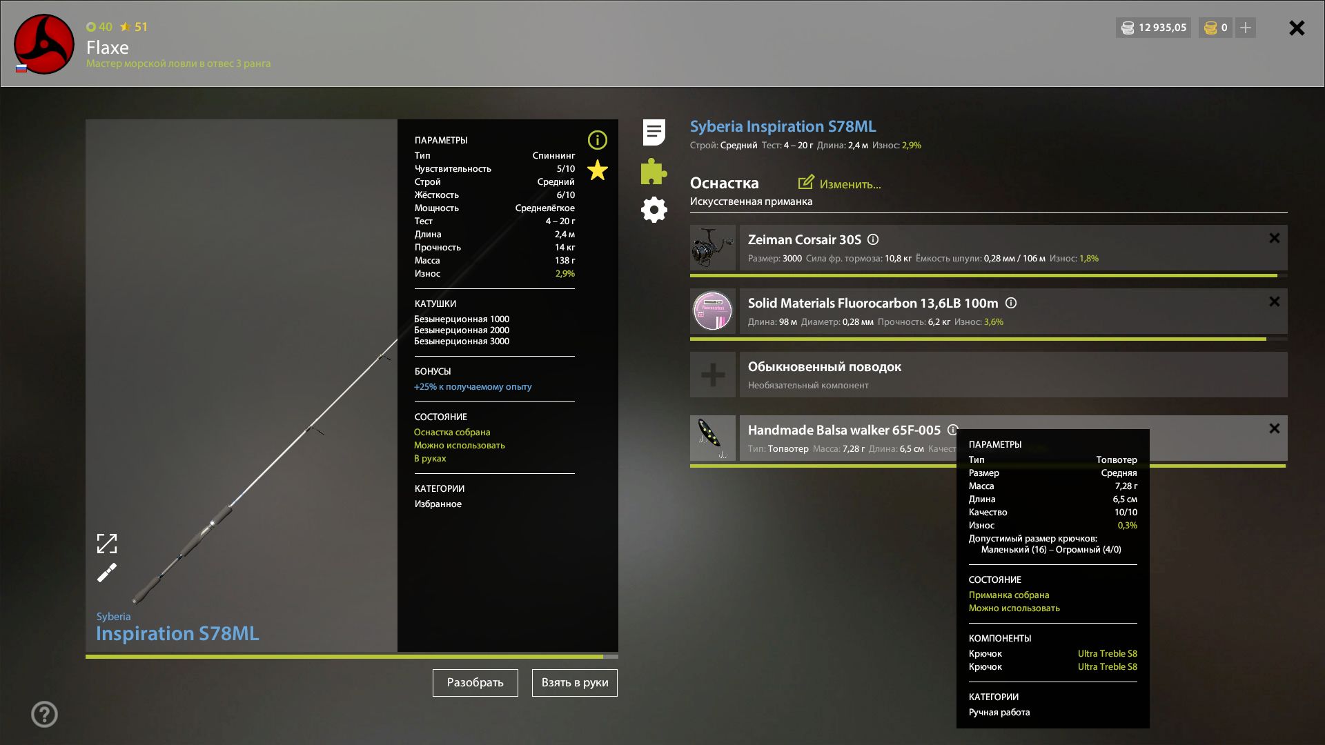Screen dimensions: 1325x745
Task: Click the pencil rename icon on rod image
Action: (x=107, y=573)
